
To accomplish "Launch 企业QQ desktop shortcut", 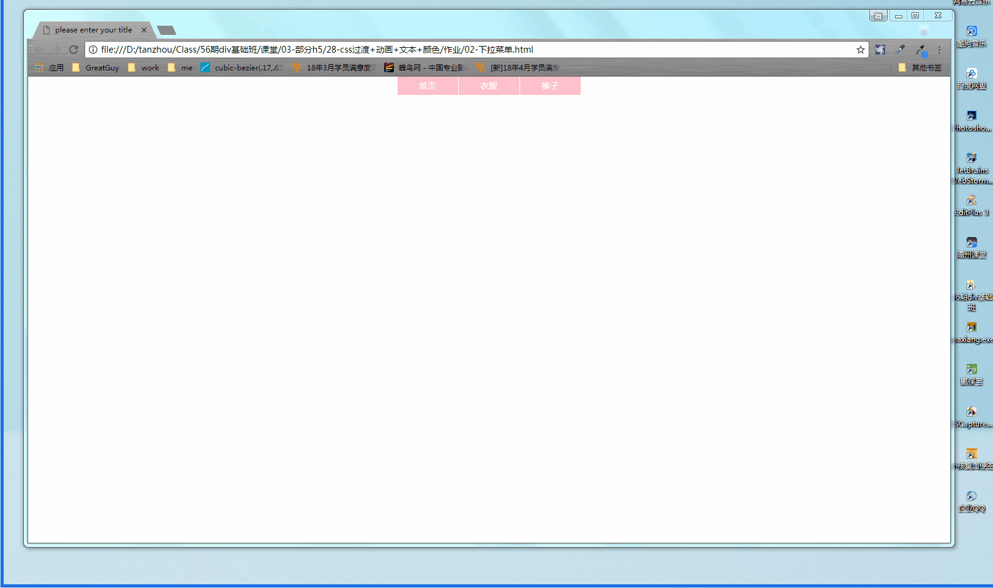I will coord(972,501).
